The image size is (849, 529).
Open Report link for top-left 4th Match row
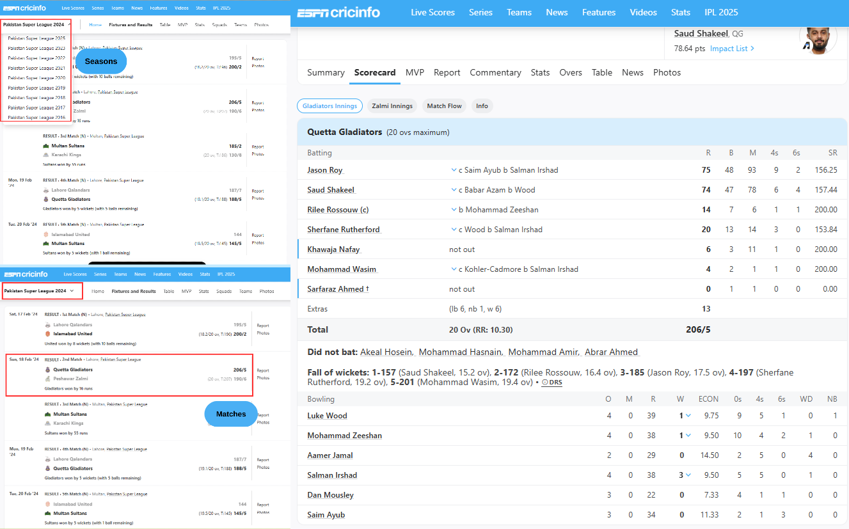click(258, 191)
